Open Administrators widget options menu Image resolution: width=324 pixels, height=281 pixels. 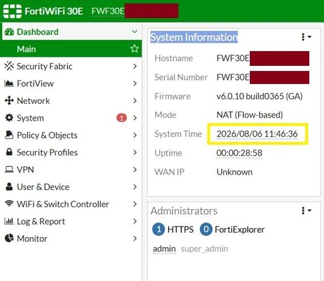click(306, 211)
